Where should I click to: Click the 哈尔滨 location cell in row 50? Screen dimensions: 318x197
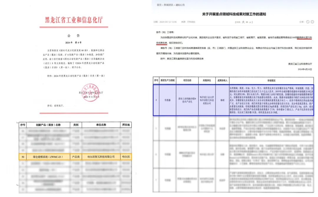click(x=126, y=157)
